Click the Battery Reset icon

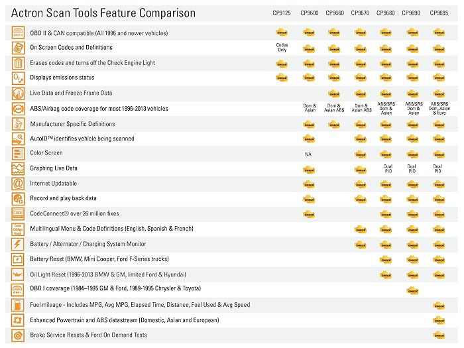pyautogui.click(x=18, y=259)
